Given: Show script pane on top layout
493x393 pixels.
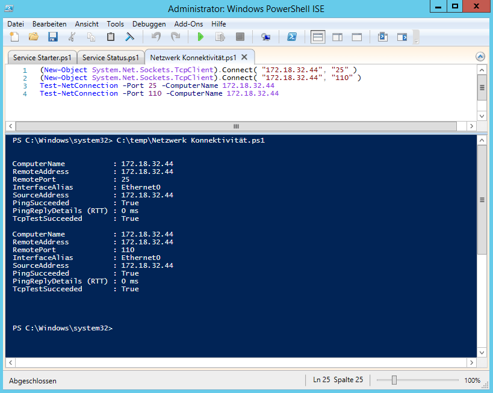Looking at the screenshot, I should point(318,37).
